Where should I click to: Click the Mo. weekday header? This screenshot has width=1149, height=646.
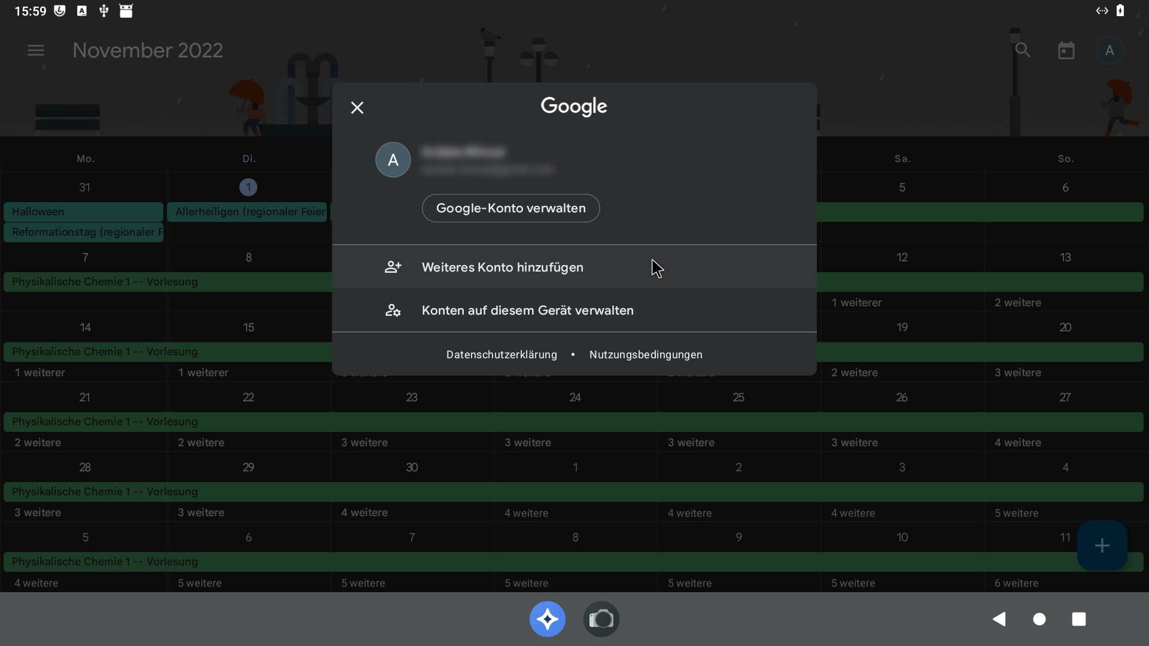point(86,159)
